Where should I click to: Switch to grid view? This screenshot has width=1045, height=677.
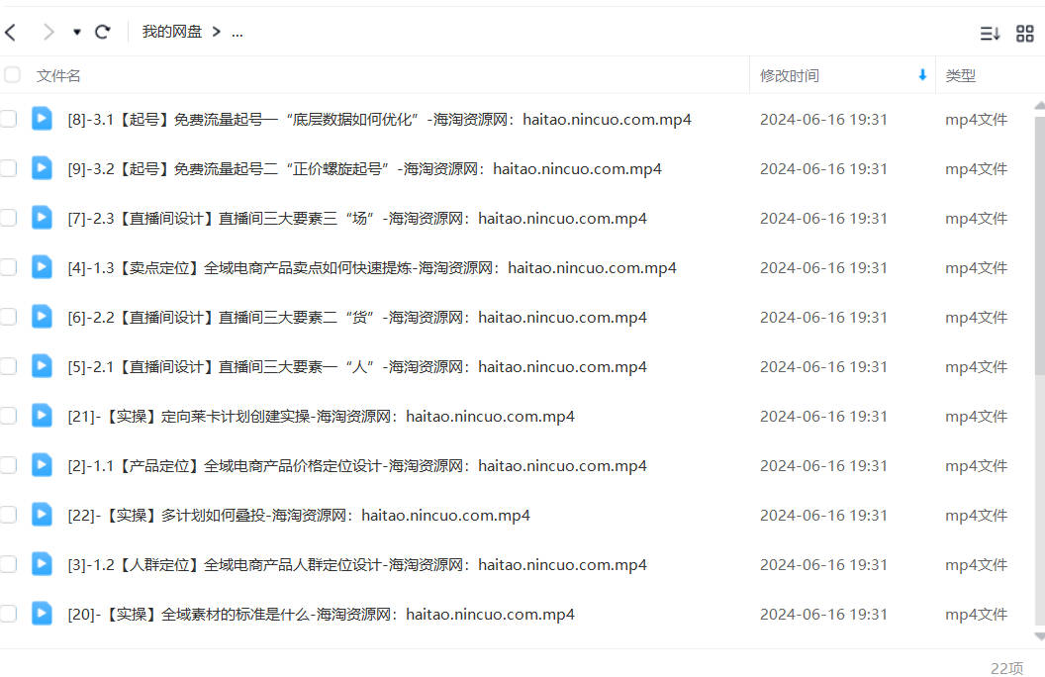click(1025, 33)
